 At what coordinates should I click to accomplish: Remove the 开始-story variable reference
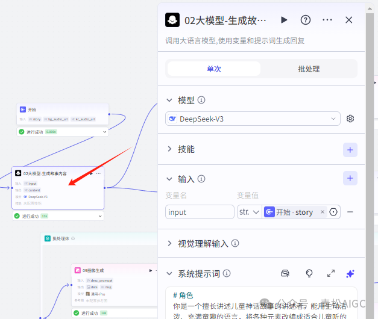tap(323, 212)
